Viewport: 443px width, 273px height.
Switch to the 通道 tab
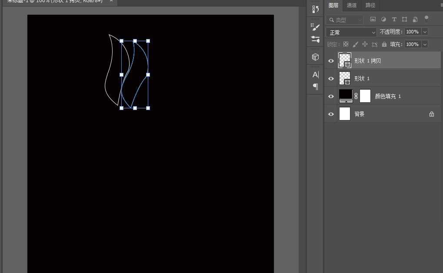coord(352,5)
